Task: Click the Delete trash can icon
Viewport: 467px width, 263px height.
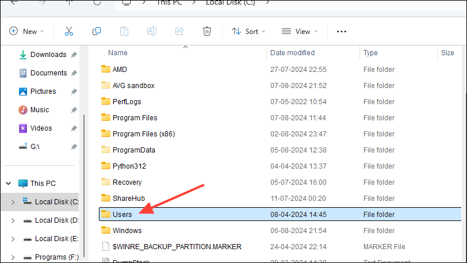Action: [207, 31]
